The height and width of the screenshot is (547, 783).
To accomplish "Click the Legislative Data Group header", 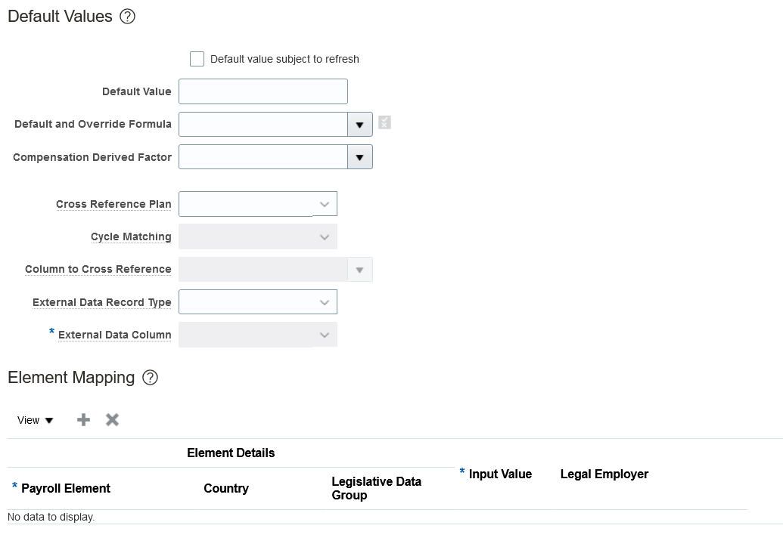I will pos(376,488).
